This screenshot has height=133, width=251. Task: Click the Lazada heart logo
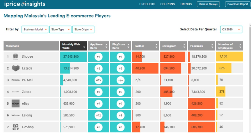(x=16, y=68)
